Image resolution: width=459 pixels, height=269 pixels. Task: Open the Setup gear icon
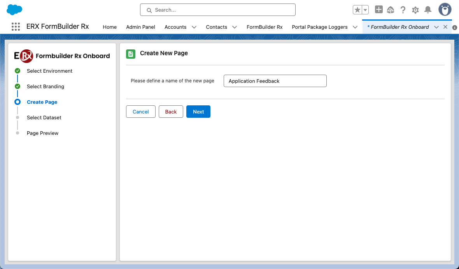[x=415, y=10]
